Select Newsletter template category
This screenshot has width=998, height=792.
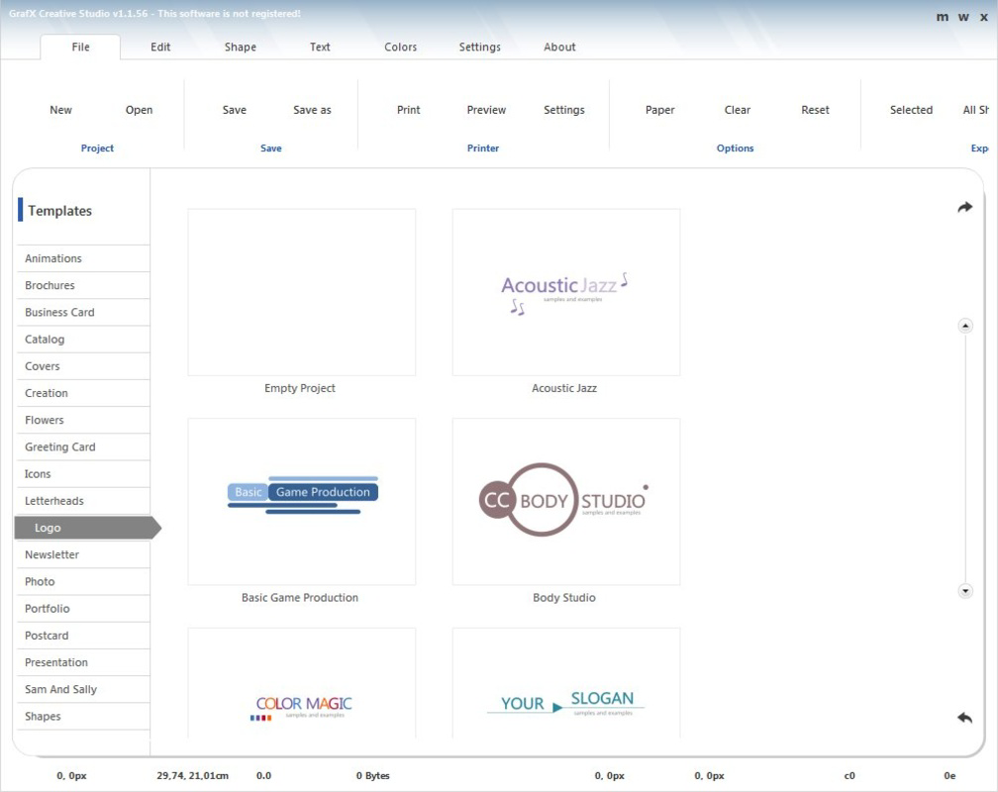pos(83,555)
